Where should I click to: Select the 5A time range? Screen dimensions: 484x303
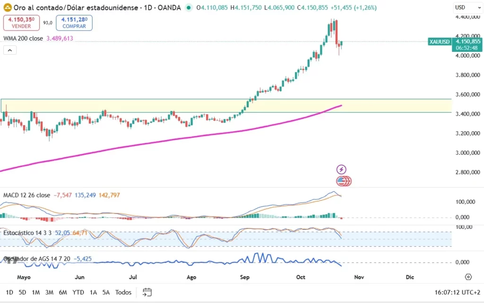tap(106, 292)
